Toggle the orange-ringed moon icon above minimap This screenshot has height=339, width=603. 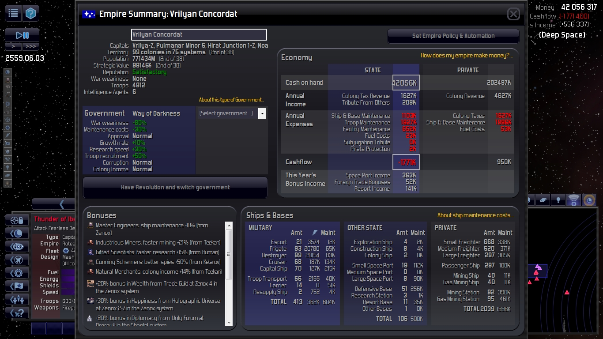pos(589,200)
